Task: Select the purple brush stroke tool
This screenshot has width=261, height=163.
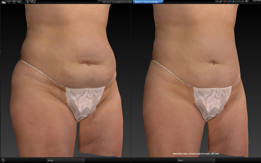Action: click(x=230, y=2)
